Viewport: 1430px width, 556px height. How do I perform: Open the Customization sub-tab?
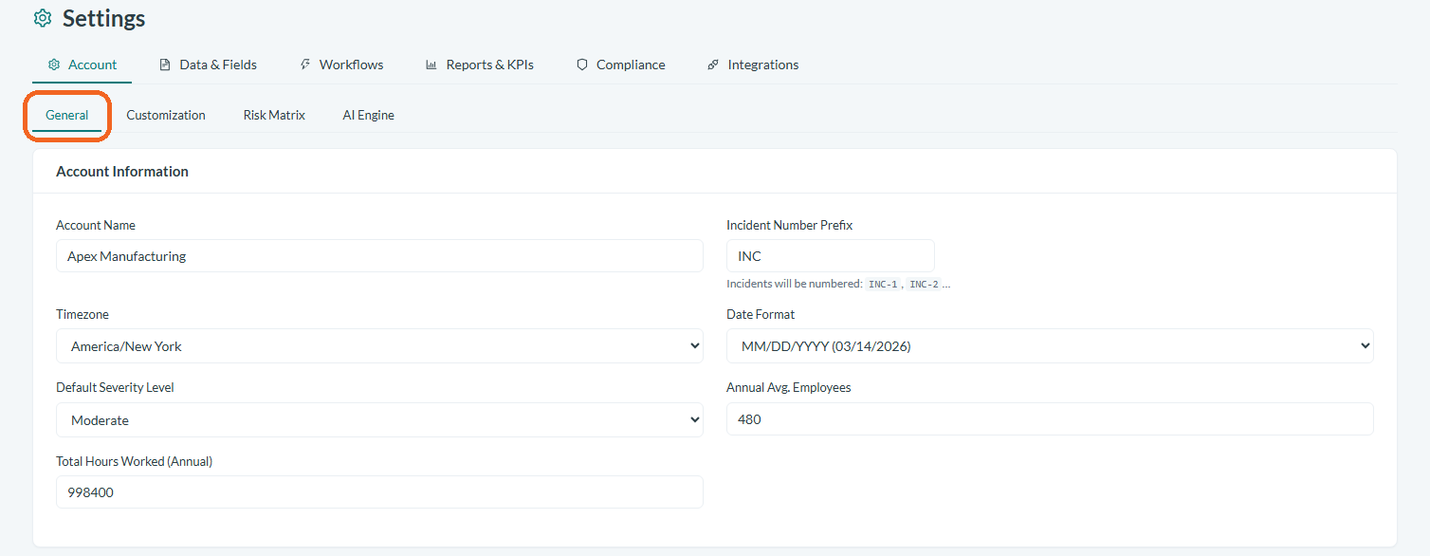(166, 115)
